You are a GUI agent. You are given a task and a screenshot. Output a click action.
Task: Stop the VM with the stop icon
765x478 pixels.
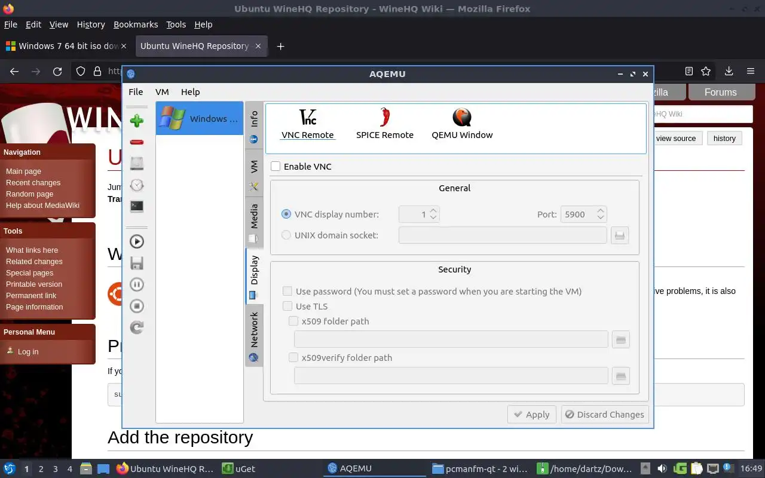[137, 306]
